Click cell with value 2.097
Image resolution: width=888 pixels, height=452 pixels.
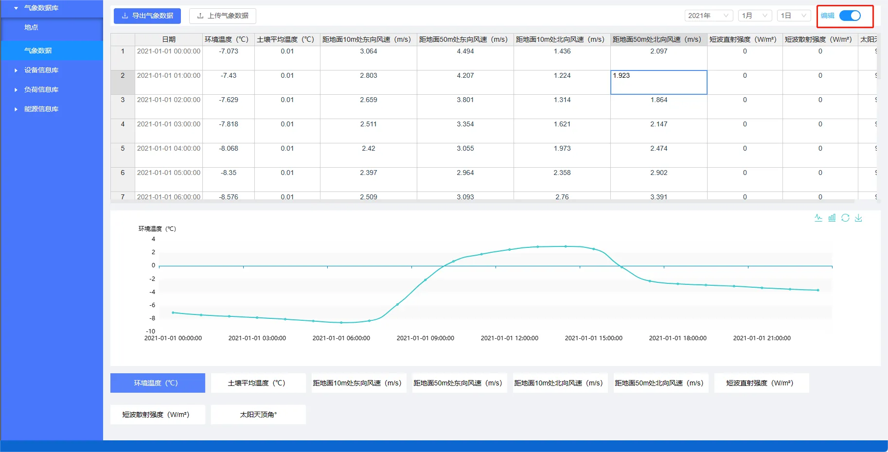tap(659, 58)
